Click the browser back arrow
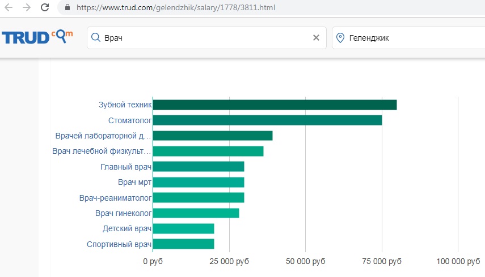Screen dimensions: 485x277 point(9,7)
